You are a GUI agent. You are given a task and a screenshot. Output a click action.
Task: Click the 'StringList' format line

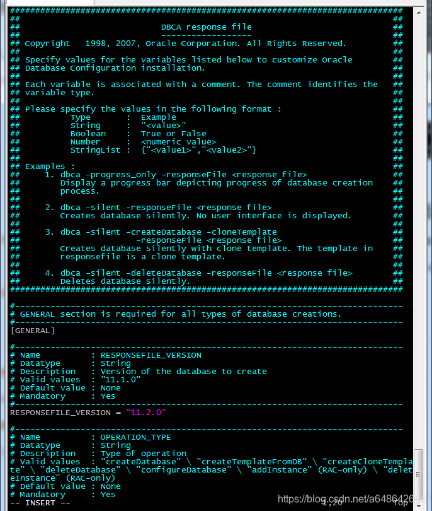click(163, 150)
